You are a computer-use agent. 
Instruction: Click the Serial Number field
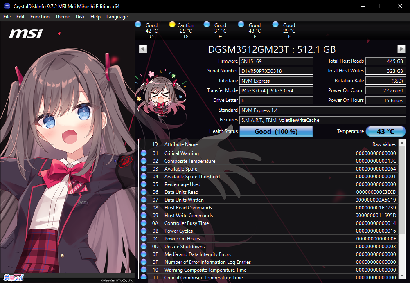point(276,71)
